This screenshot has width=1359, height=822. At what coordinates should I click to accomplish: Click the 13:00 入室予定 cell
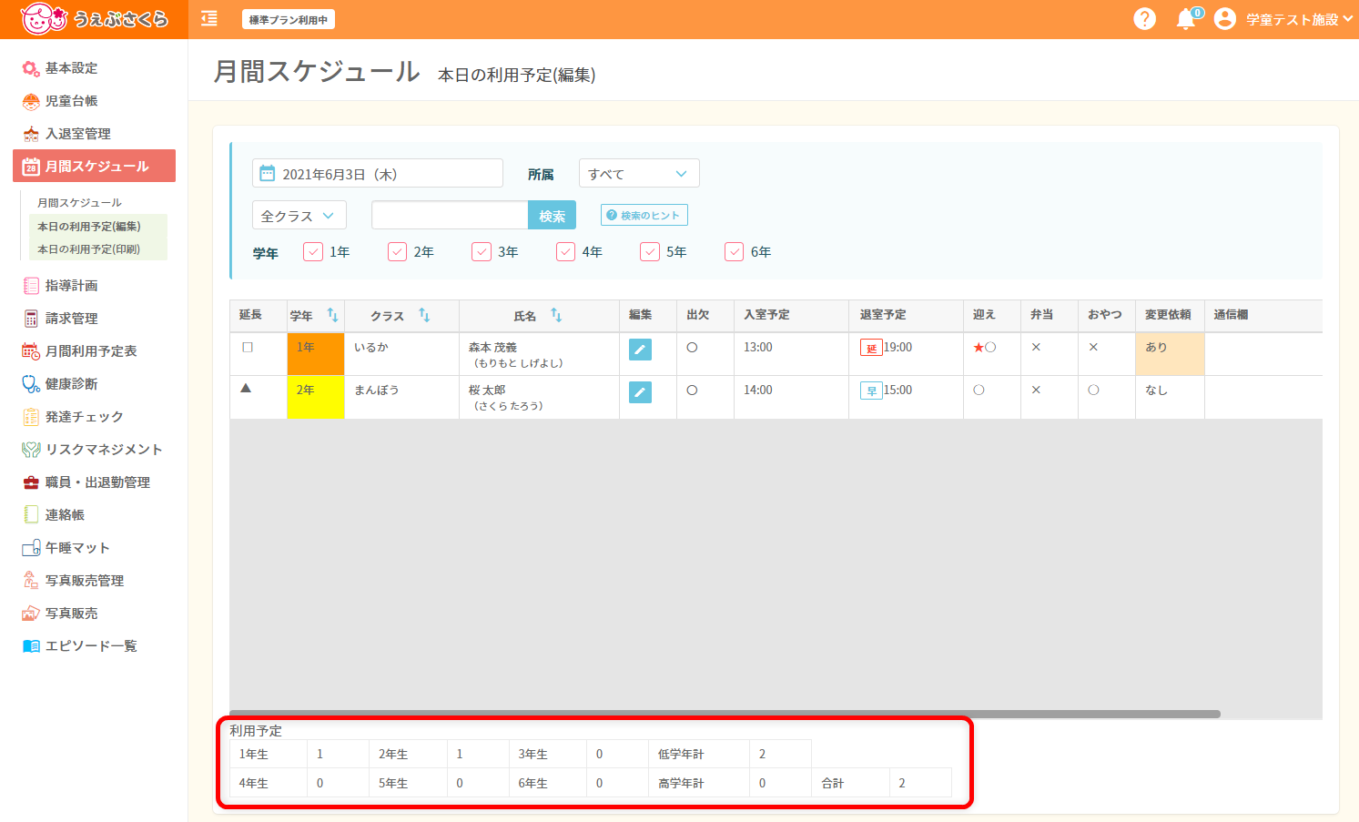(x=791, y=354)
